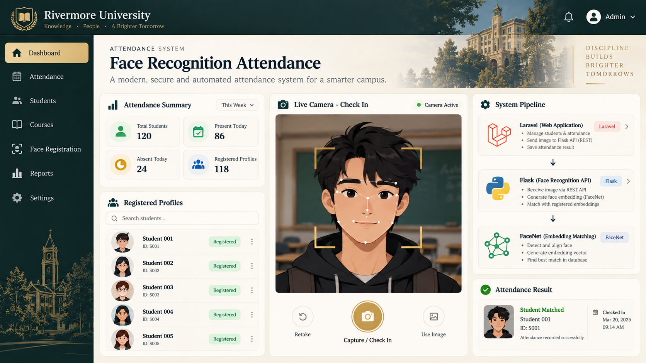Screen dimensions: 646x363
Task: Open options menu for Student 001
Action: tap(252, 241)
